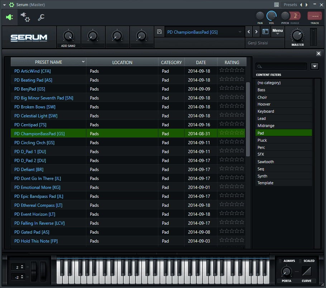Sort by RATING column header
The image size is (326, 288).
click(x=232, y=62)
